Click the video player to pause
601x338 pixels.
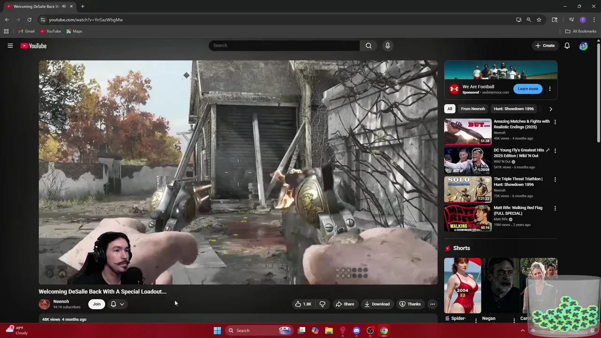tap(238, 172)
